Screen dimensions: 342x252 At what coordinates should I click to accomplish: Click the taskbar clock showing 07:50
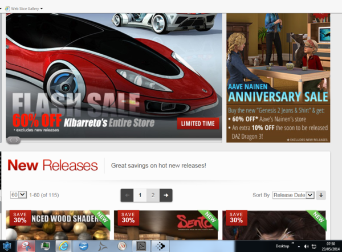pos(331,246)
